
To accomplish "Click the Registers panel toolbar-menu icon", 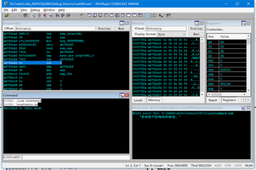I will point(244,23).
